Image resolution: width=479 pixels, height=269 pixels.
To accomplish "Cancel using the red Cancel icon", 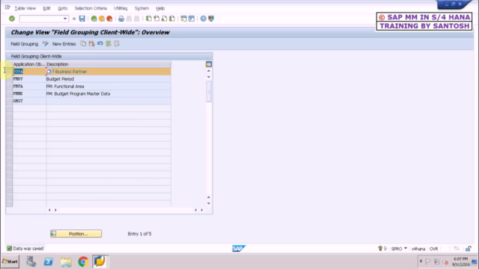I will tap(109, 19).
